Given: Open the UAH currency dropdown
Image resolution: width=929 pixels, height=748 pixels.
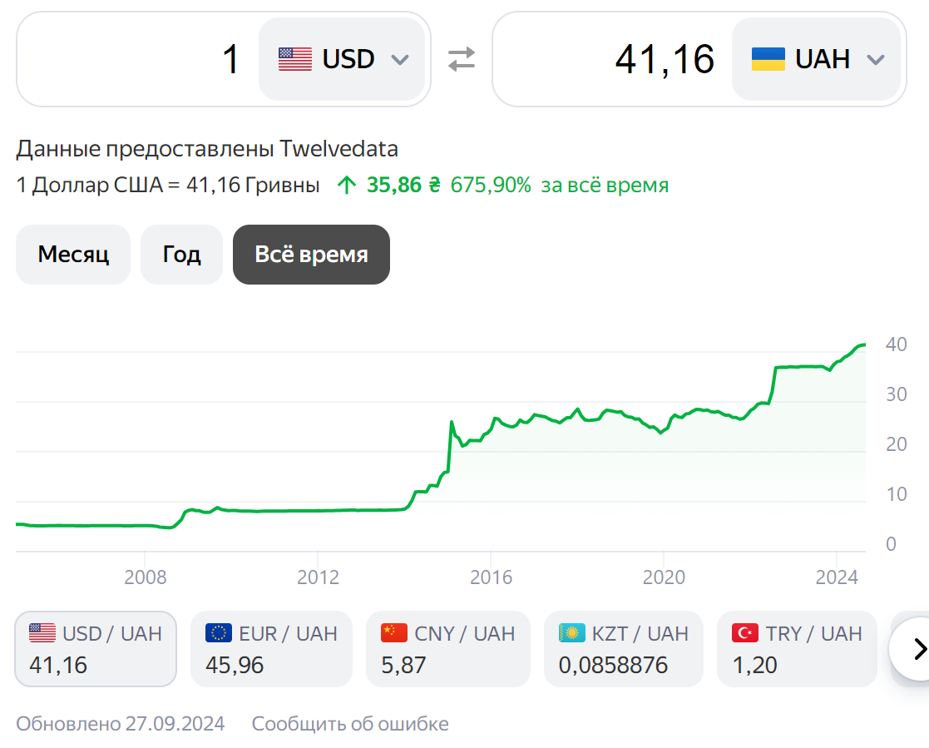Looking at the screenshot, I should point(816,59).
